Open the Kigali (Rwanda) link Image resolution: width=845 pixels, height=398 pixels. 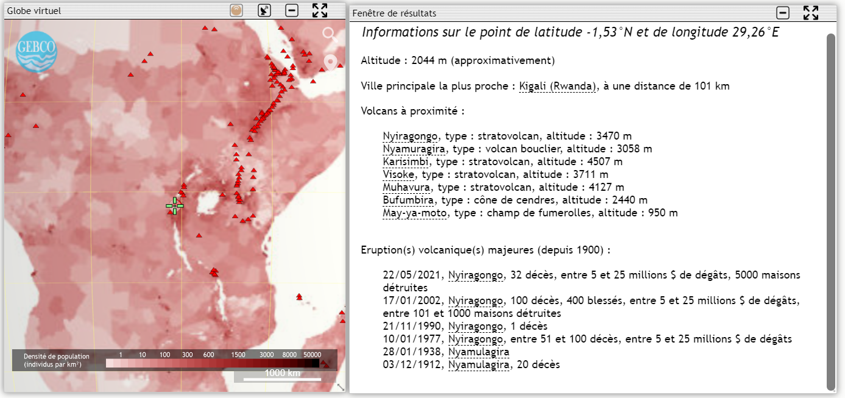pyautogui.click(x=557, y=86)
